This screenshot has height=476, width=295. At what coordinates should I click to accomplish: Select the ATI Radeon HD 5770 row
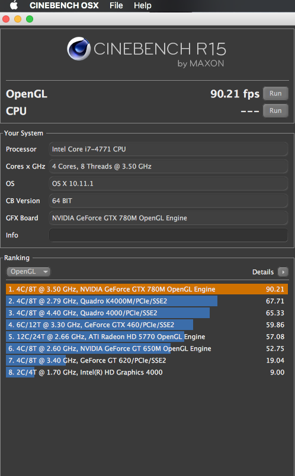[x=146, y=337]
